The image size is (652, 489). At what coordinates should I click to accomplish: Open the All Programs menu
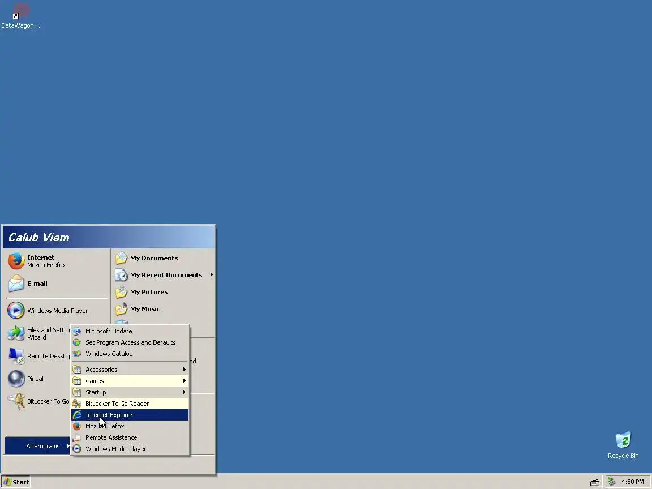click(38, 446)
